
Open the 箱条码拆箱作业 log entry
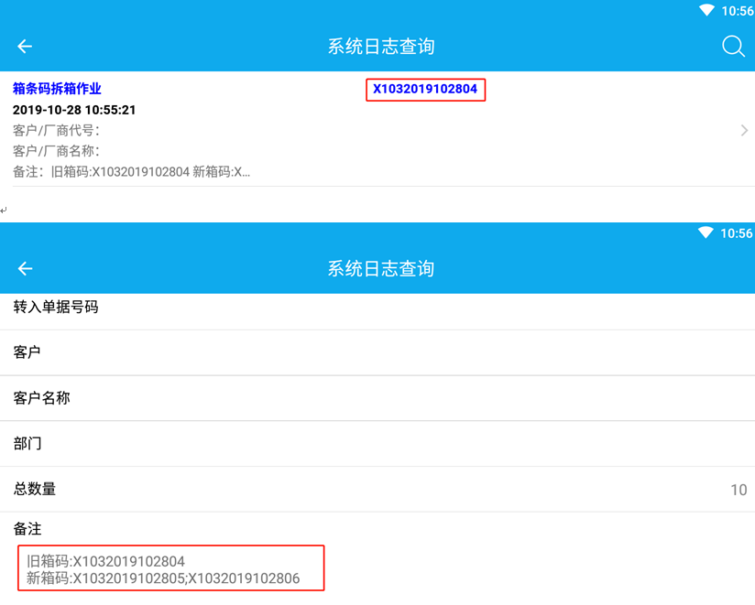57,89
